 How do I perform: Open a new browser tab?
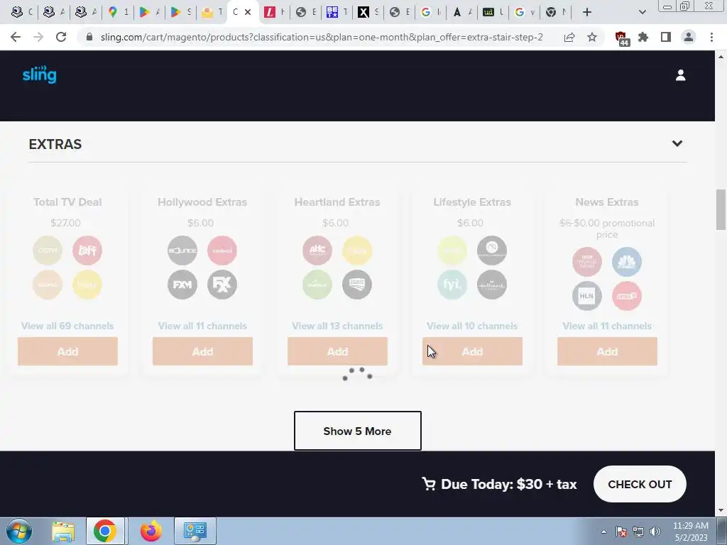click(x=587, y=13)
